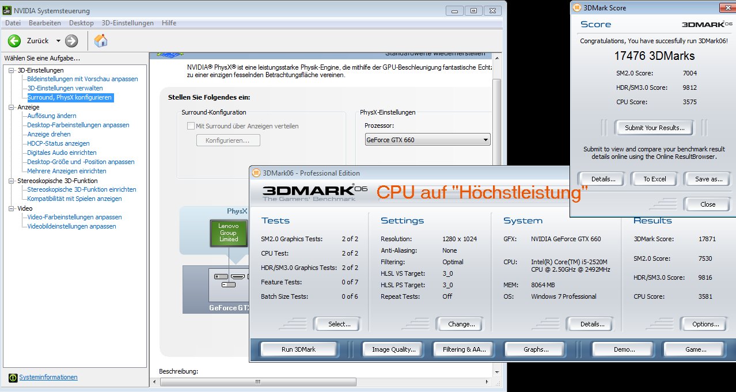Open the Zurück history dropdown arrow

pos(58,41)
